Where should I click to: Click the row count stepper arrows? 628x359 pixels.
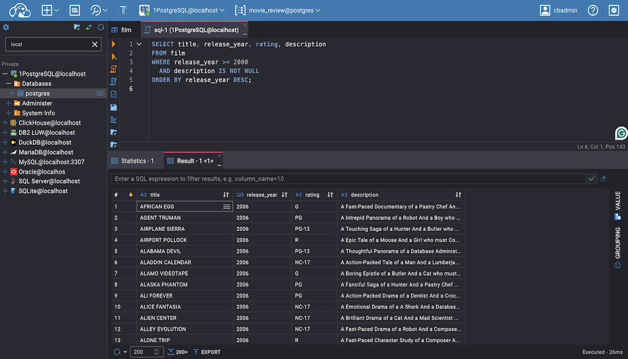156,352
